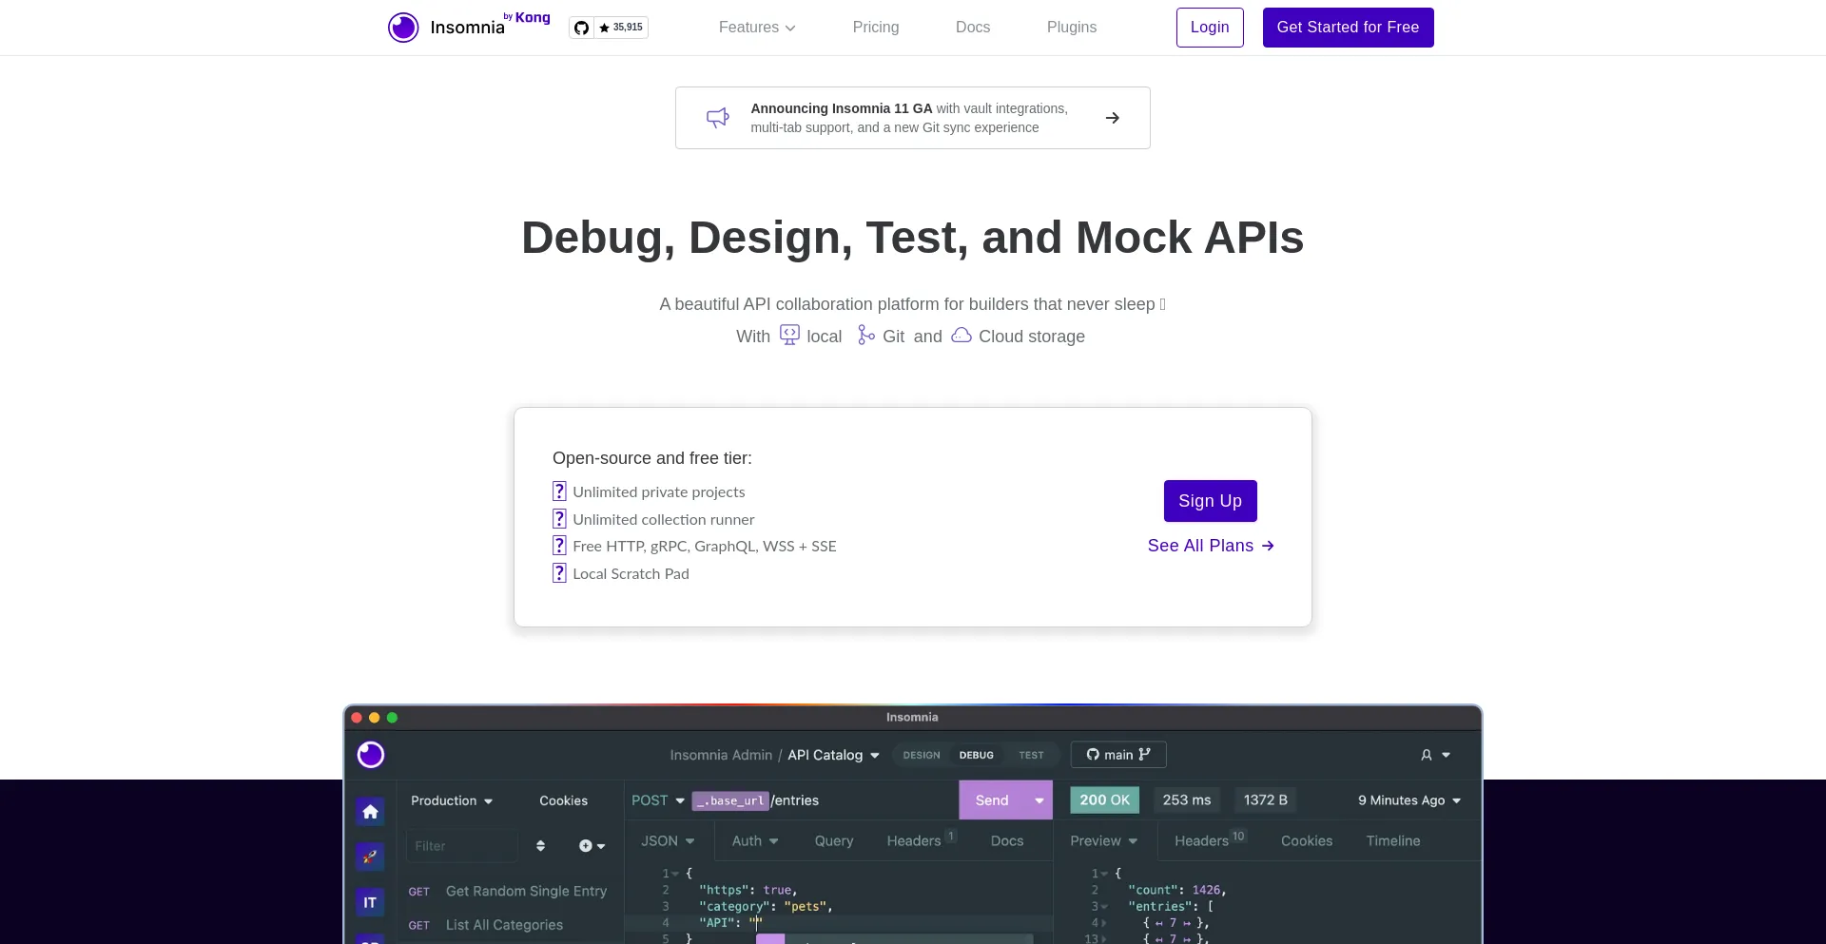Click the checkmark beside Local Scratch Pad
The height and width of the screenshot is (944, 1826).
(559, 573)
